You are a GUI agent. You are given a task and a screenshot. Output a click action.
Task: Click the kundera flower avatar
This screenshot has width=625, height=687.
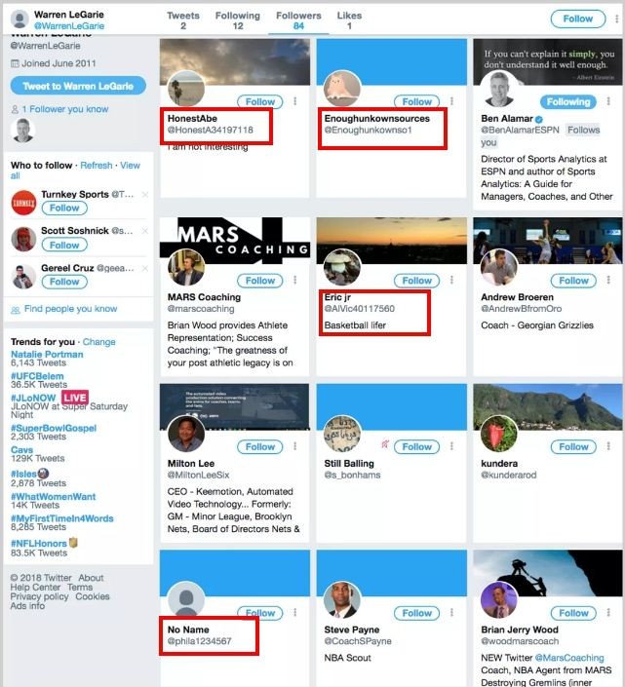(499, 434)
